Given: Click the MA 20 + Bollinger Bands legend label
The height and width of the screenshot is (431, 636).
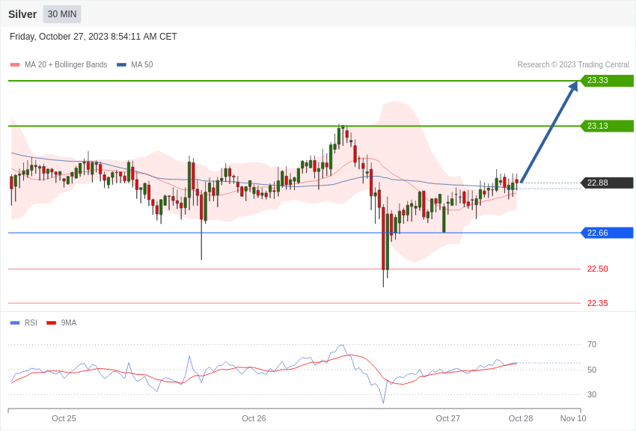Looking at the screenshot, I should [66, 65].
